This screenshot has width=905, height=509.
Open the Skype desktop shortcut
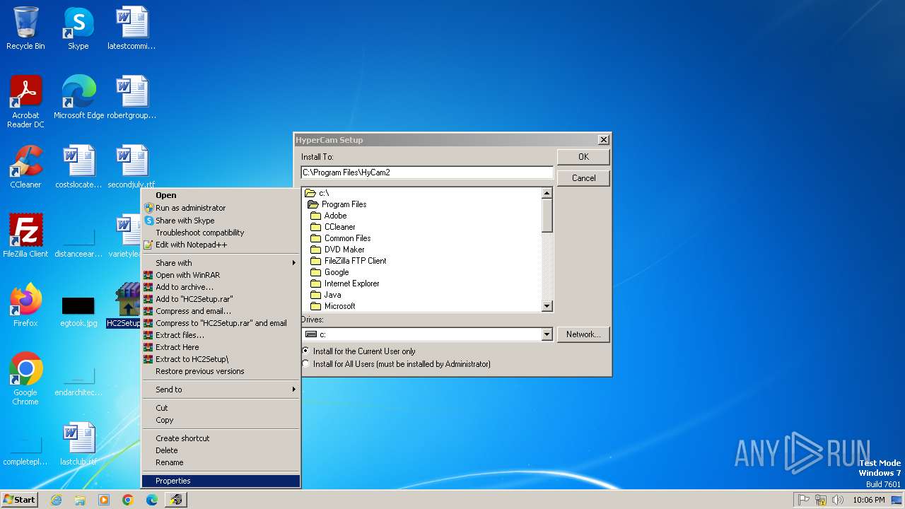(x=78, y=28)
